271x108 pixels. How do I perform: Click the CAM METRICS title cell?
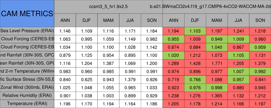pos(27,13)
